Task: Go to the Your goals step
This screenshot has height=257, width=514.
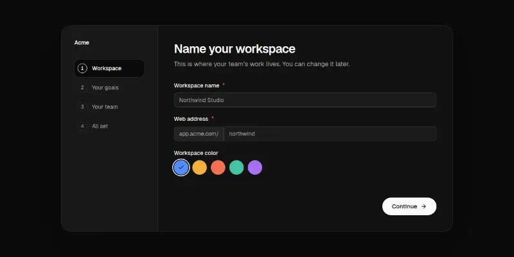Action: click(109, 87)
